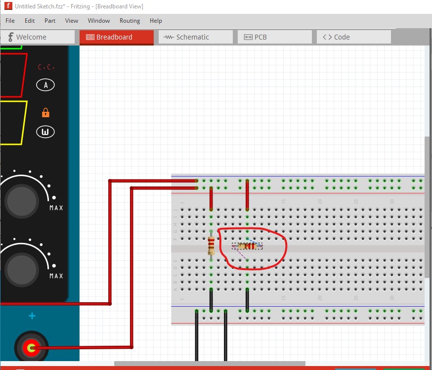Toggle the Watt (W) button on the instrument
Viewport: 432px width, 370px height.
coord(44,132)
